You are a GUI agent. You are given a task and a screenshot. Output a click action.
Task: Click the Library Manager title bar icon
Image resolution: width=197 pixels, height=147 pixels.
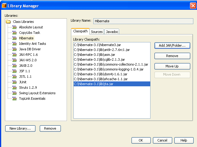[4, 5]
